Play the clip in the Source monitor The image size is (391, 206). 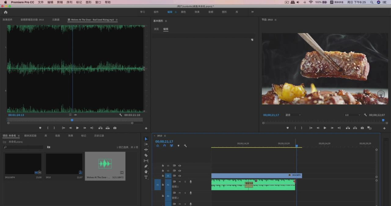77,128
